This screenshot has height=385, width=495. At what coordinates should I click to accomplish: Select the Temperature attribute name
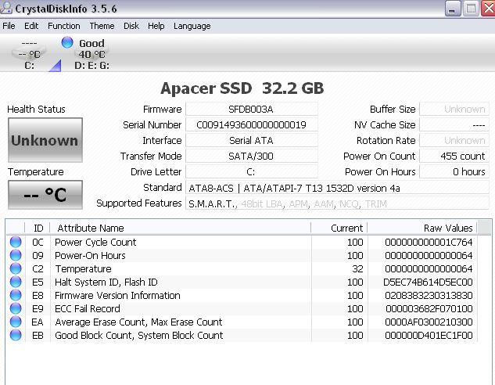[x=84, y=268]
